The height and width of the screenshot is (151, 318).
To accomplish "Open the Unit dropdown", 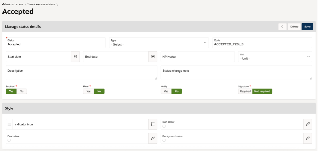I will click(x=275, y=57).
